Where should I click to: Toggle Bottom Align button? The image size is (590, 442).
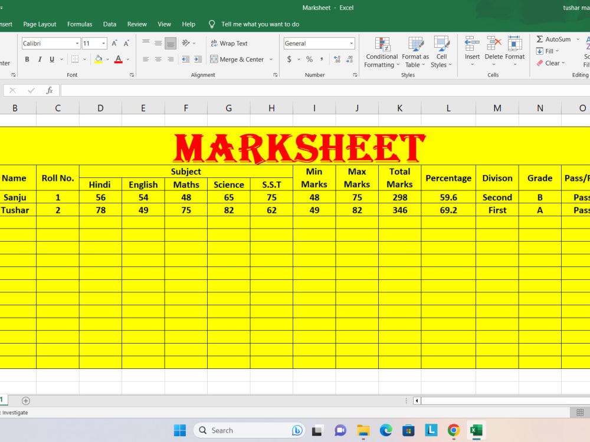[x=171, y=43]
